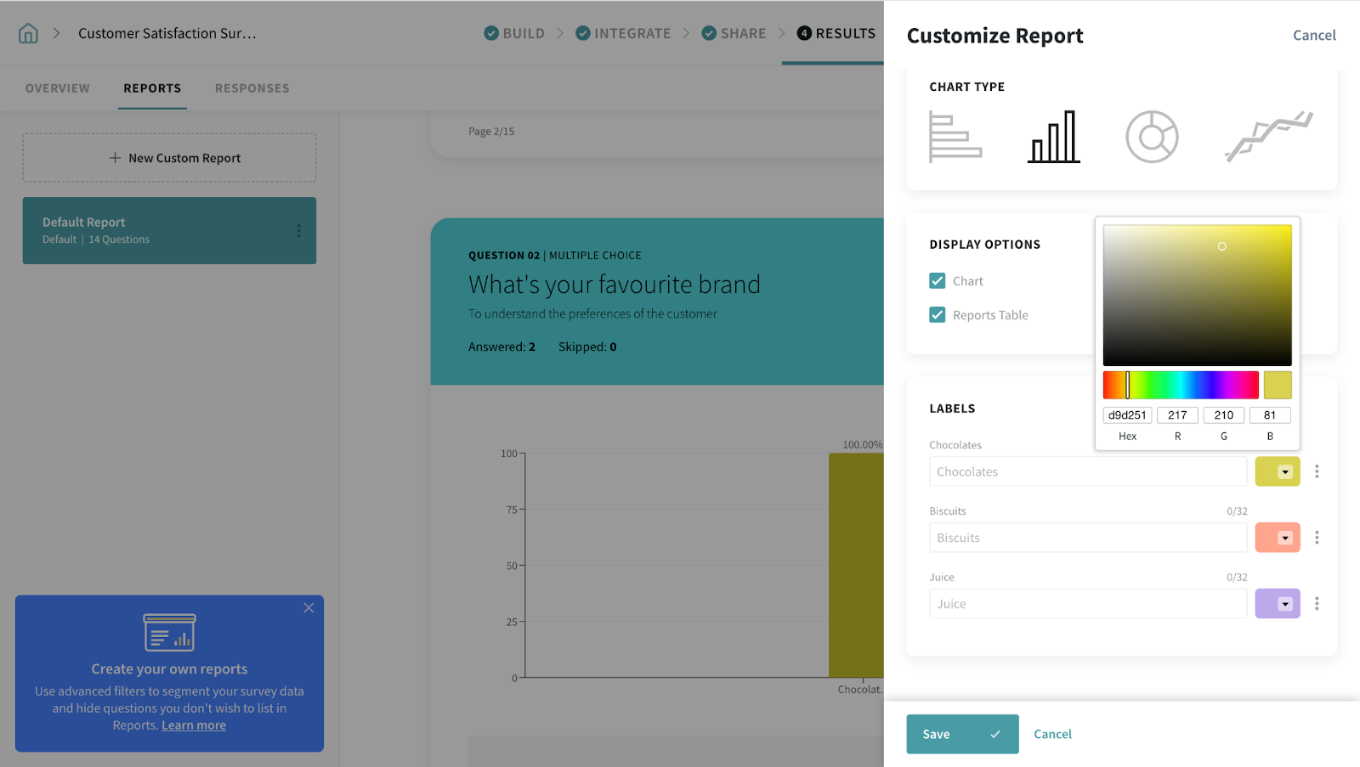
Task: Click the Hex color value field
Action: 1127,415
